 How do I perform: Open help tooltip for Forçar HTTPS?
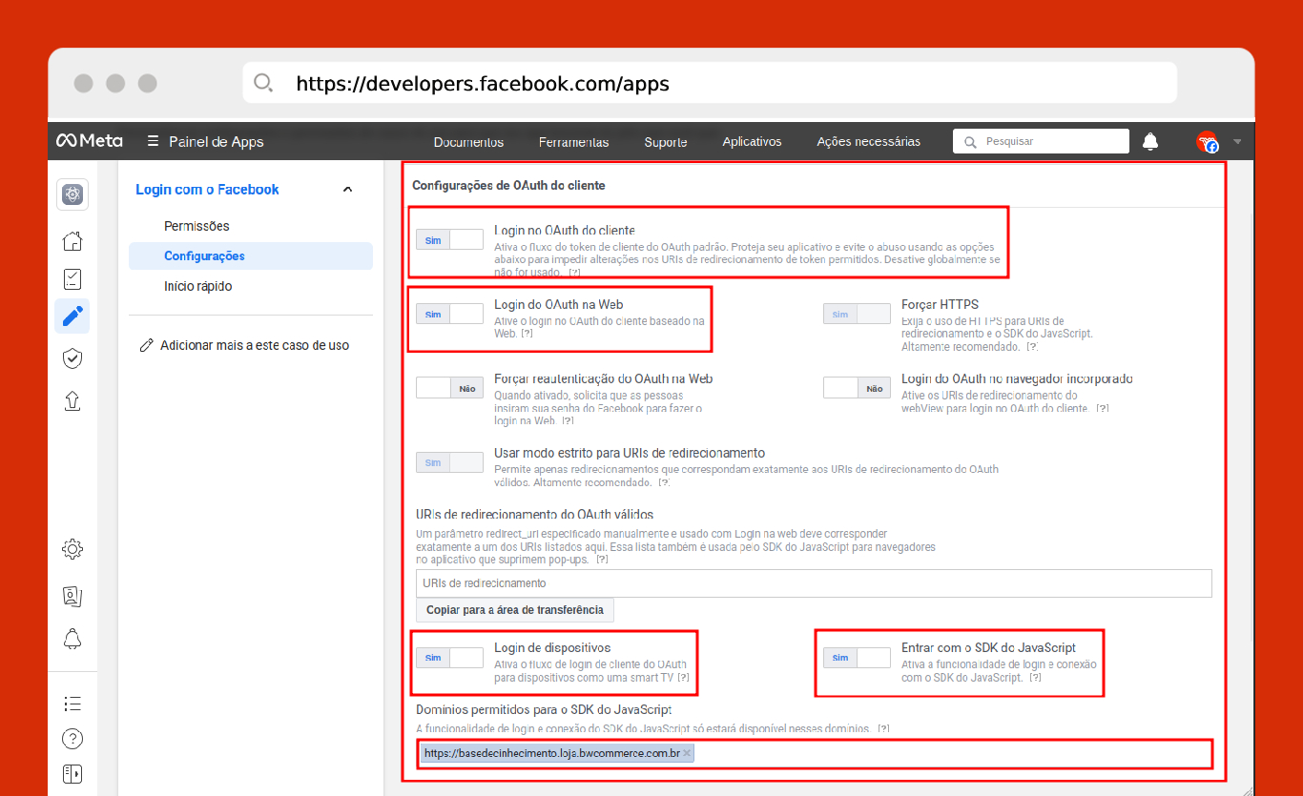[1033, 347]
